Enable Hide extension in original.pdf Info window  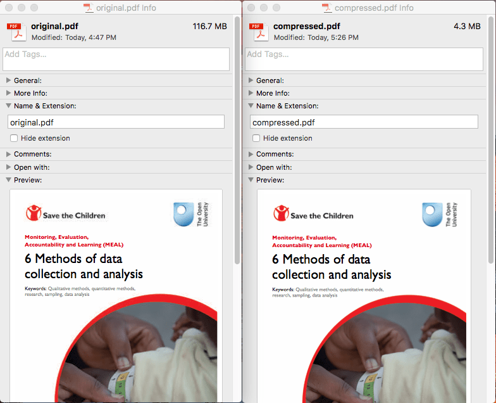tap(14, 138)
